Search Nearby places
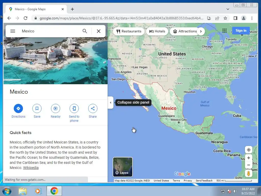 pos(56,111)
